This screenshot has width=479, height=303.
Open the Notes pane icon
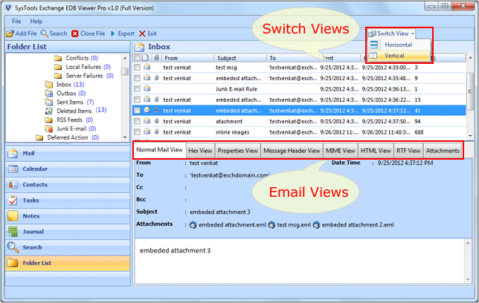[13, 215]
